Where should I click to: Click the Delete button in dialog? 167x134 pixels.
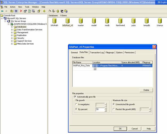click(x=146, y=90)
